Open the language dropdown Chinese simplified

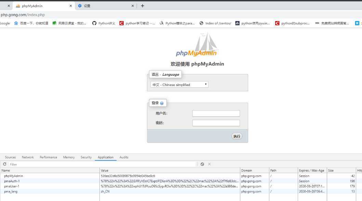pyautogui.click(x=179, y=85)
